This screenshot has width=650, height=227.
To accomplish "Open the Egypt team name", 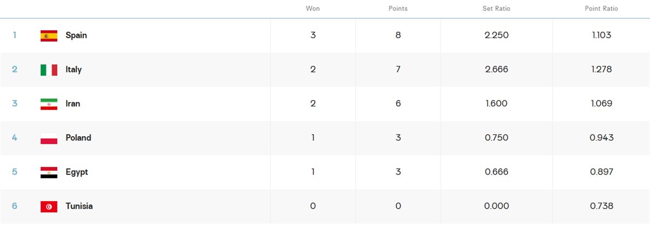I will [x=76, y=172].
